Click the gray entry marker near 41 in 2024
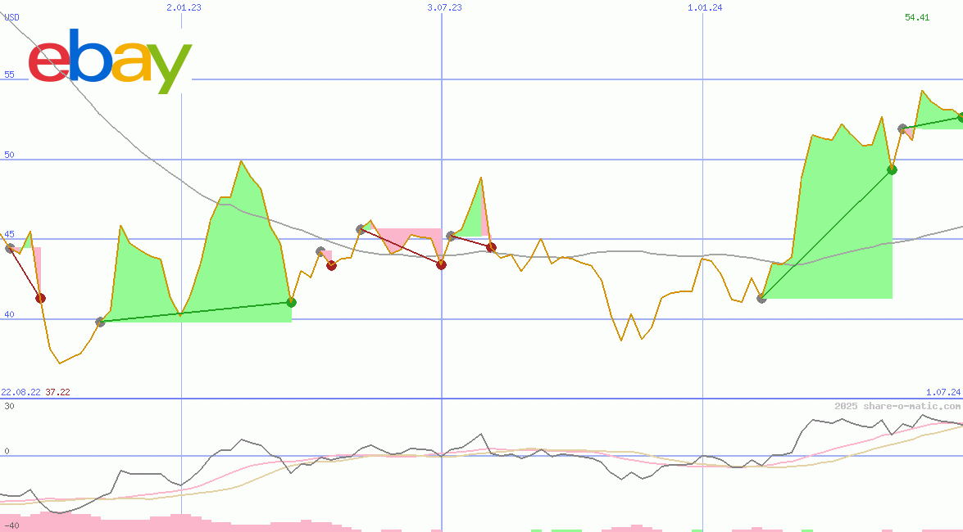 click(x=761, y=298)
